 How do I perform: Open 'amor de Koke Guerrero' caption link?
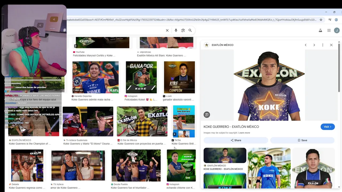pos(65,188)
